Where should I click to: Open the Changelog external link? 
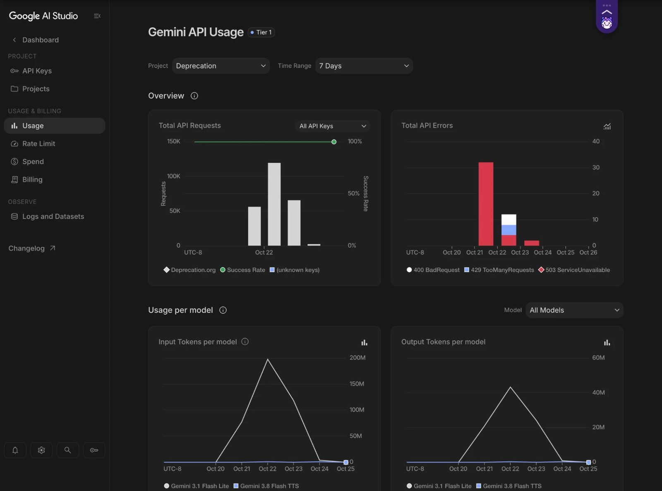(32, 248)
